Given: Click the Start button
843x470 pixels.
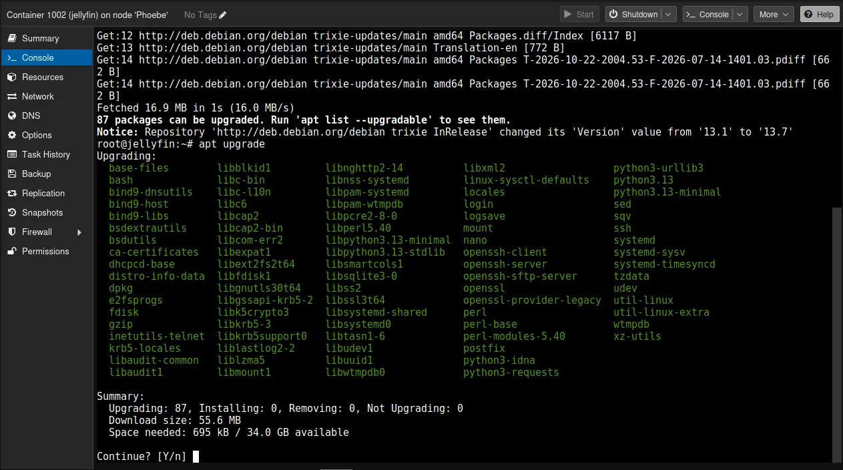Looking at the screenshot, I should 579,14.
